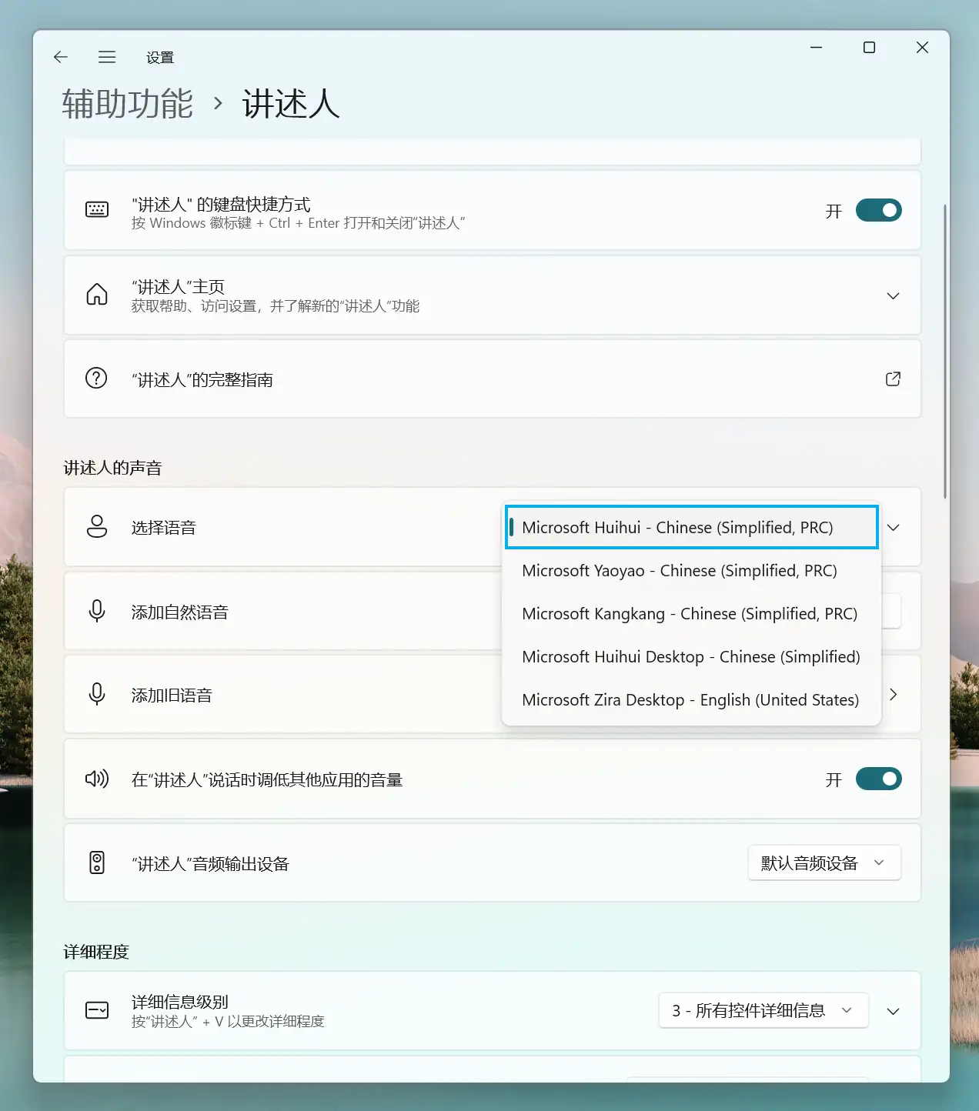The height and width of the screenshot is (1111, 979).
Task: Expand the 选择语音 row chevron
Action: [x=893, y=528]
